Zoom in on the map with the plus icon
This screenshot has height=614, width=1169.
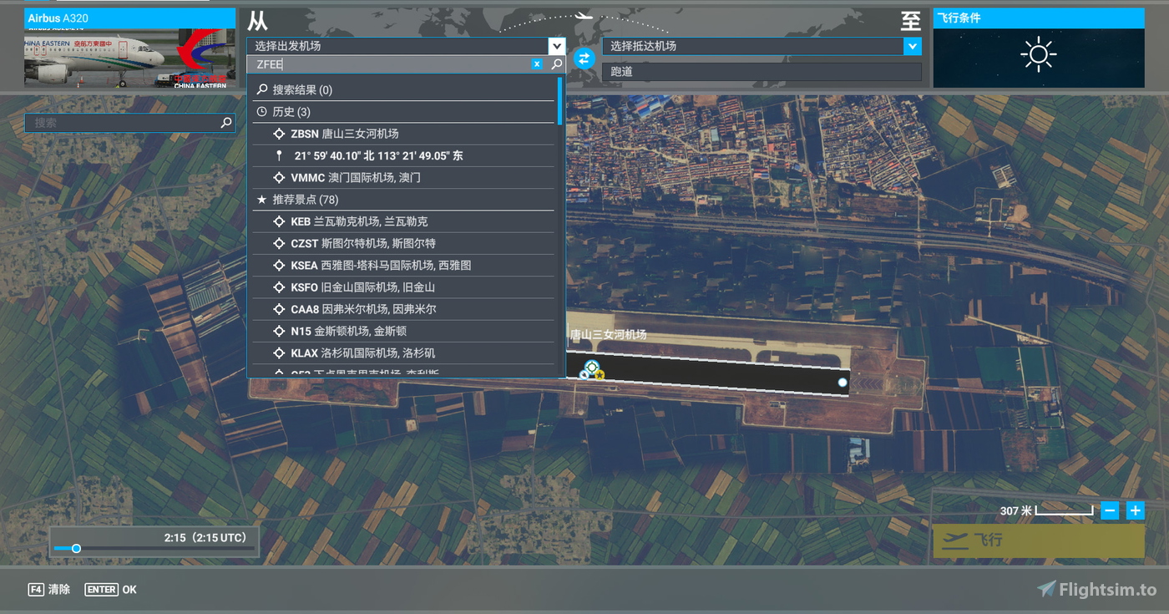pos(1135,510)
